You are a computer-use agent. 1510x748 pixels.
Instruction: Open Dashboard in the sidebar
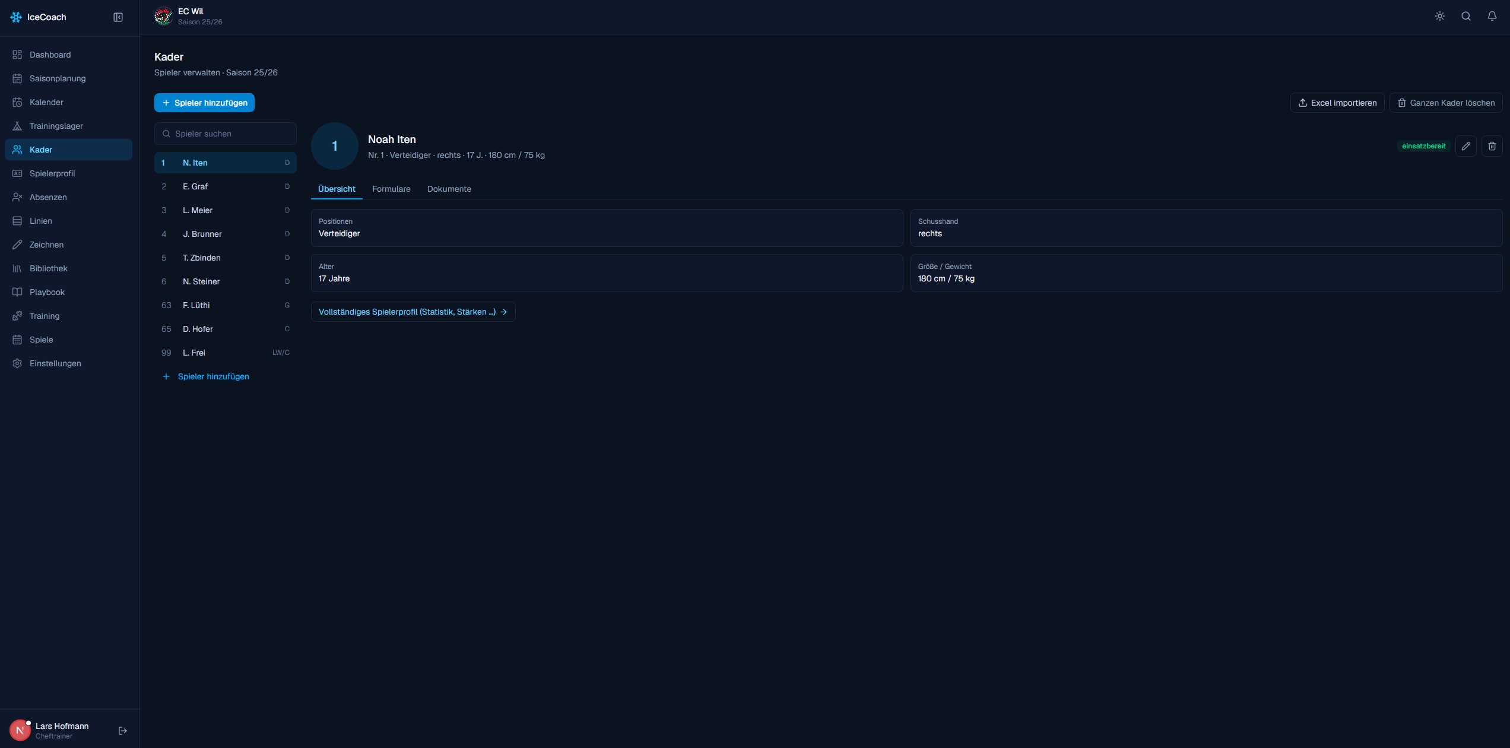68,55
